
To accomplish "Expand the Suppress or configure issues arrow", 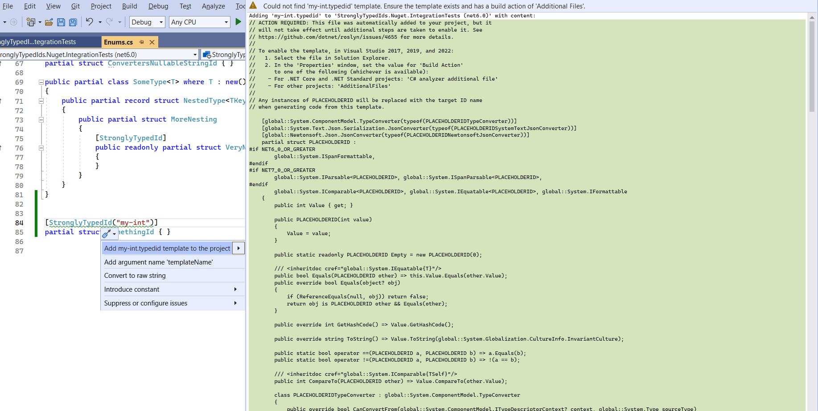I will click(235, 303).
